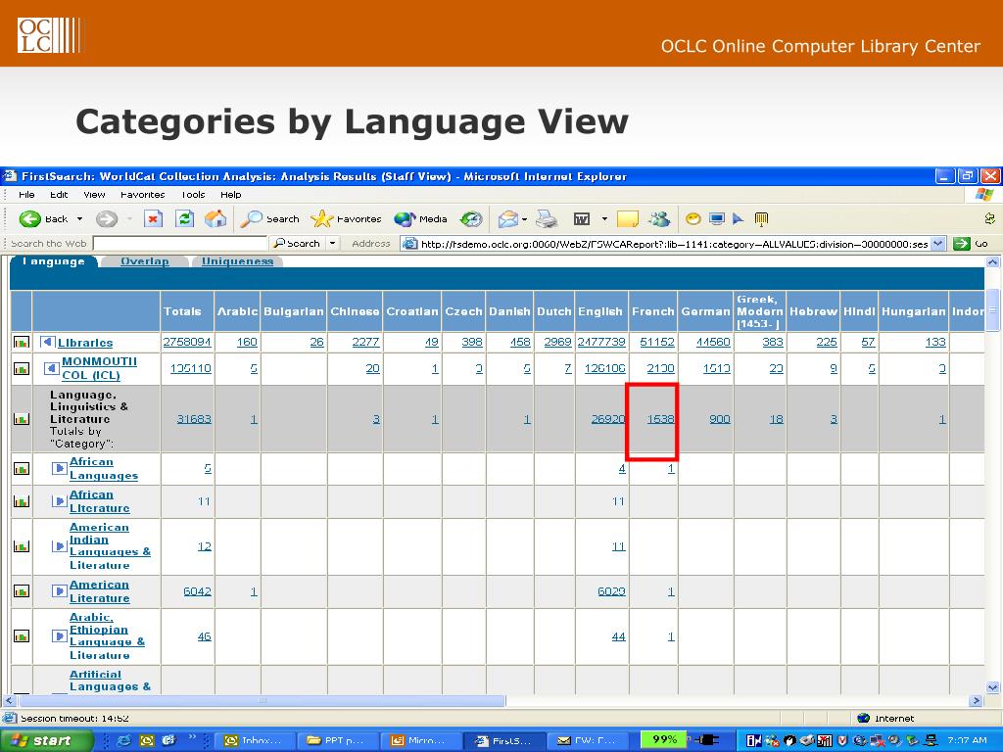Viewport: 1003px width, 752px height.
Task: Open Libraries total 2758094 link
Action: pyautogui.click(x=187, y=342)
